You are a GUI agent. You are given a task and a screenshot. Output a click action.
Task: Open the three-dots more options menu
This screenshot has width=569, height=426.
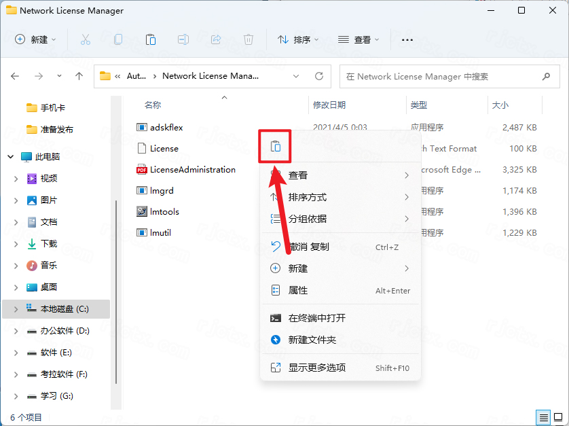[407, 39]
